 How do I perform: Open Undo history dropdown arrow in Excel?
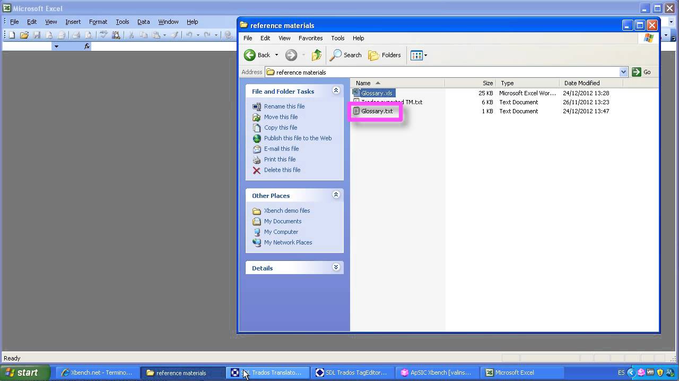pyautogui.click(x=198, y=35)
